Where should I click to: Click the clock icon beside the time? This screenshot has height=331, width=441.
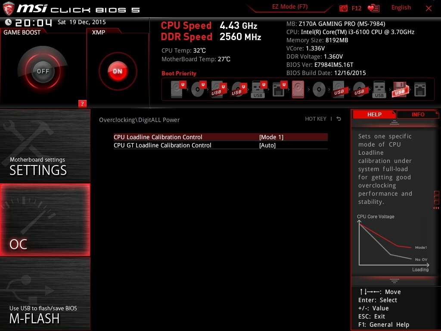point(8,22)
